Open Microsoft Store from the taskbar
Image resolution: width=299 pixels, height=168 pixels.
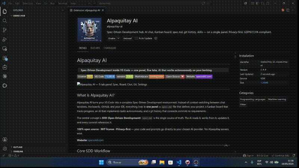tap(170, 162)
